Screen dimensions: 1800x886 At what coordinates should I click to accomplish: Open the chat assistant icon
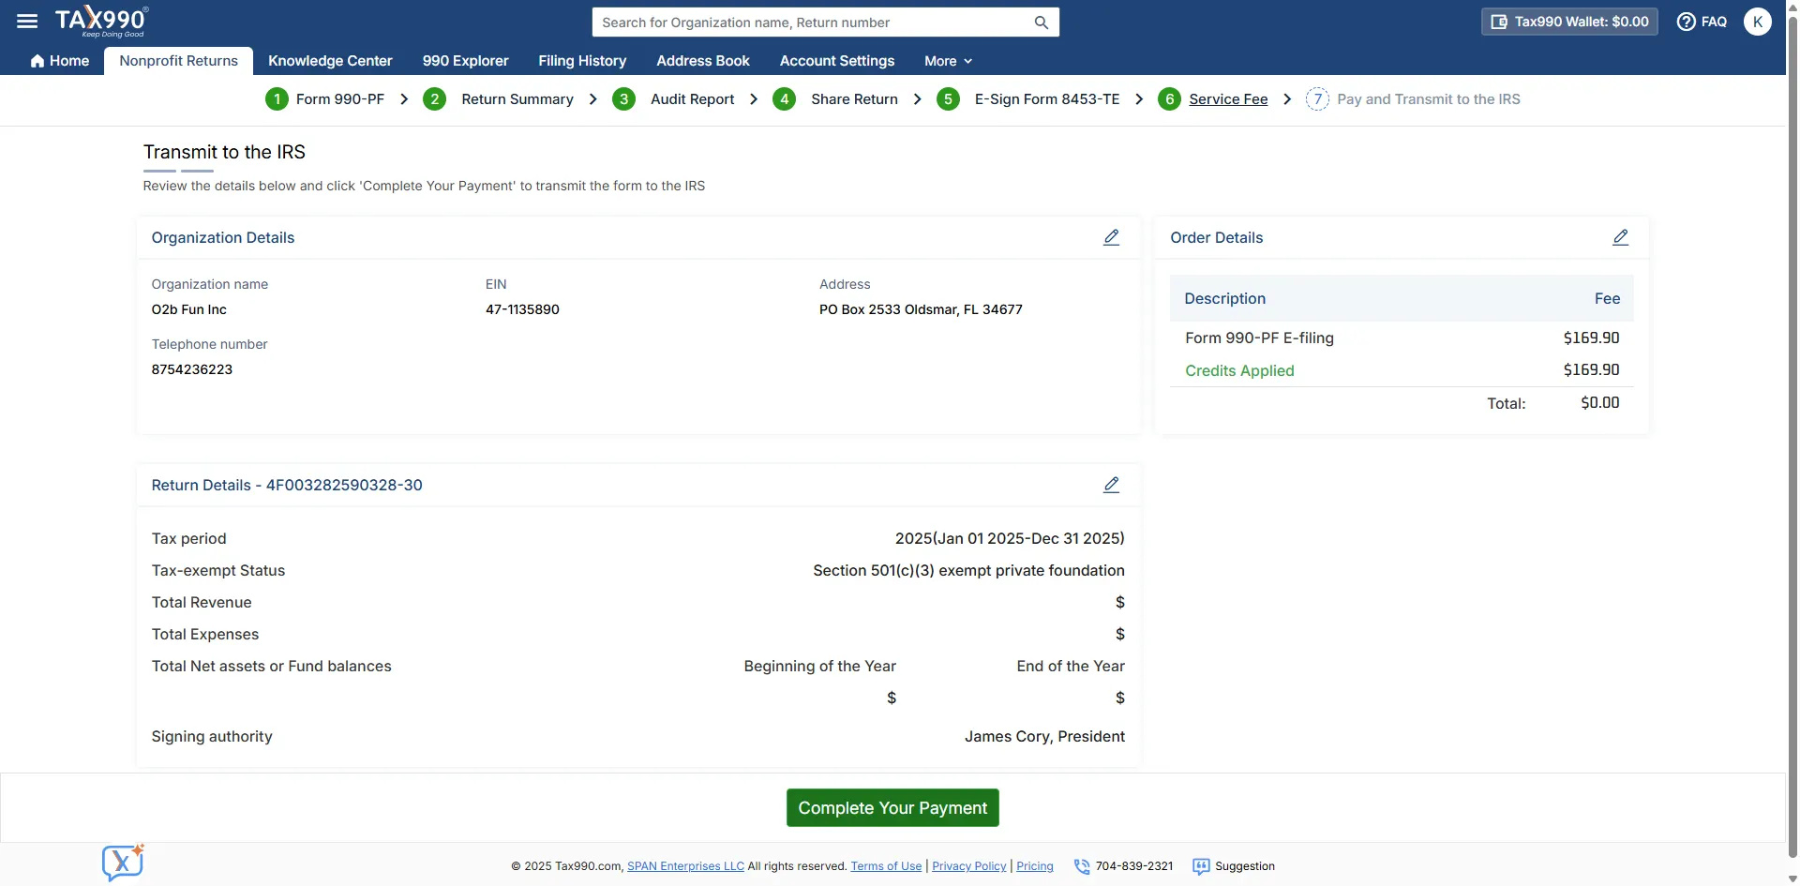coord(123,862)
